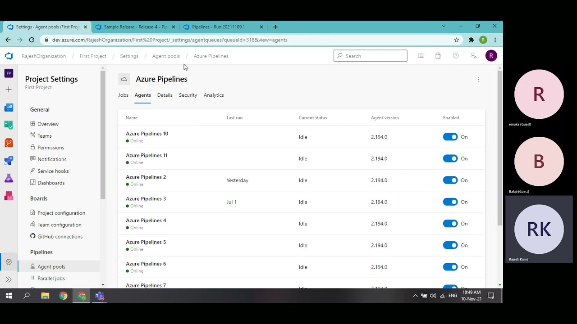Open the Marketplace shopping bag icon
Image resolution: width=577 pixels, height=324 pixels.
pos(438,56)
